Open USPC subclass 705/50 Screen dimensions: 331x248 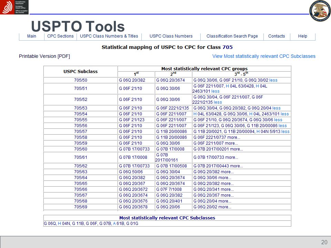[81, 80]
